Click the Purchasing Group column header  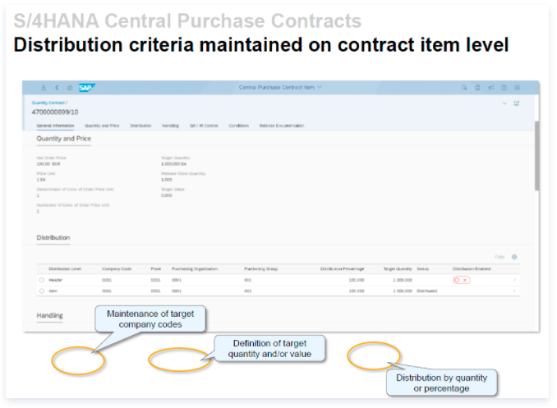tap(261, 268)
